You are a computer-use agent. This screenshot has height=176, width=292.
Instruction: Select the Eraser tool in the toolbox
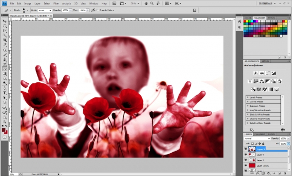tap(4, 69)
